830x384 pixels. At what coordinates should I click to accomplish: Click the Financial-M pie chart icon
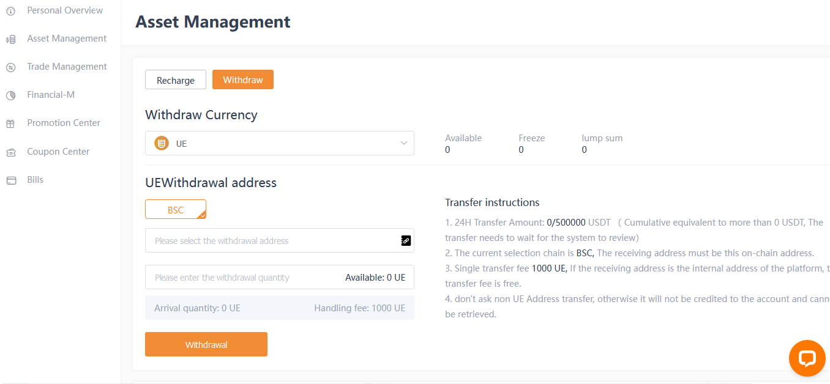tap(10, 95)
